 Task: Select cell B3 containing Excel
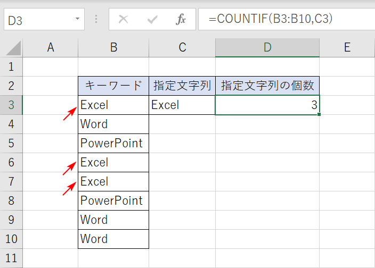tap(113, 105)
